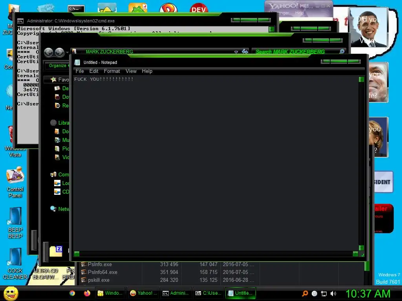
Task: Open the Edit menu in Notepad
Action: point(94,71)
